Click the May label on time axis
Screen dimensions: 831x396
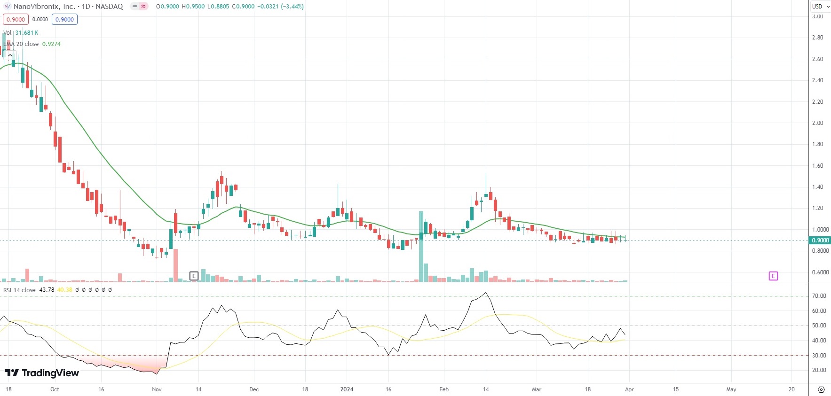(x=731, y=389)
